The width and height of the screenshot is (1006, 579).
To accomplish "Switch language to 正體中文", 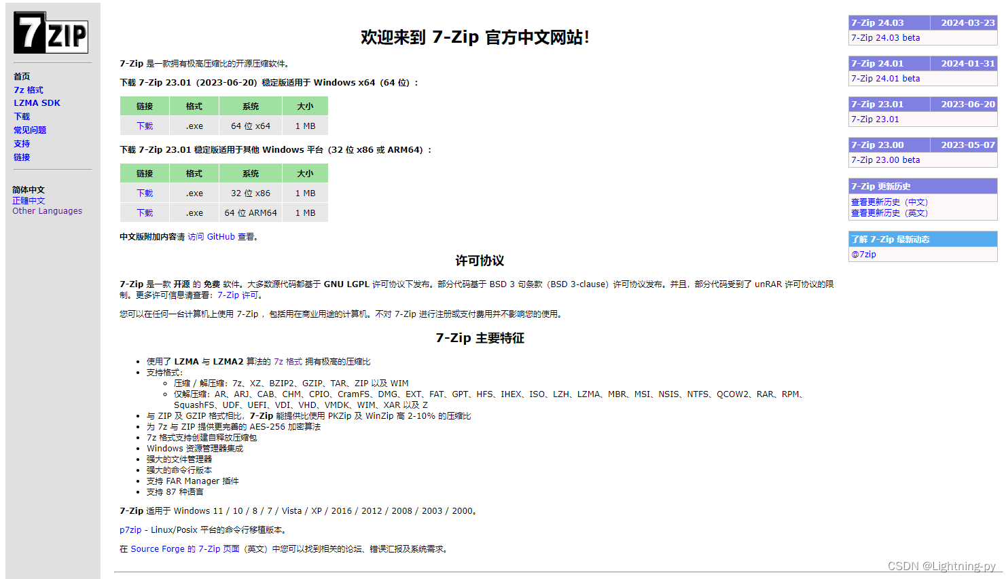I will [29, 201].
